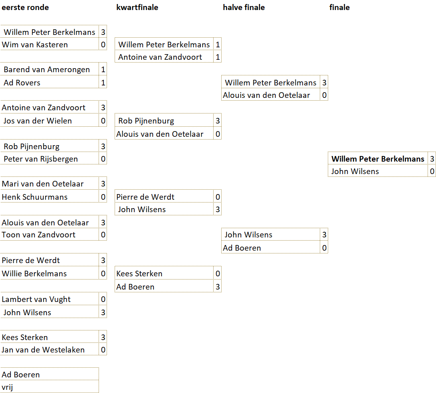The image size is (436, 393).
Task: Click the Ad Rovers name cell
Action: 22,83
